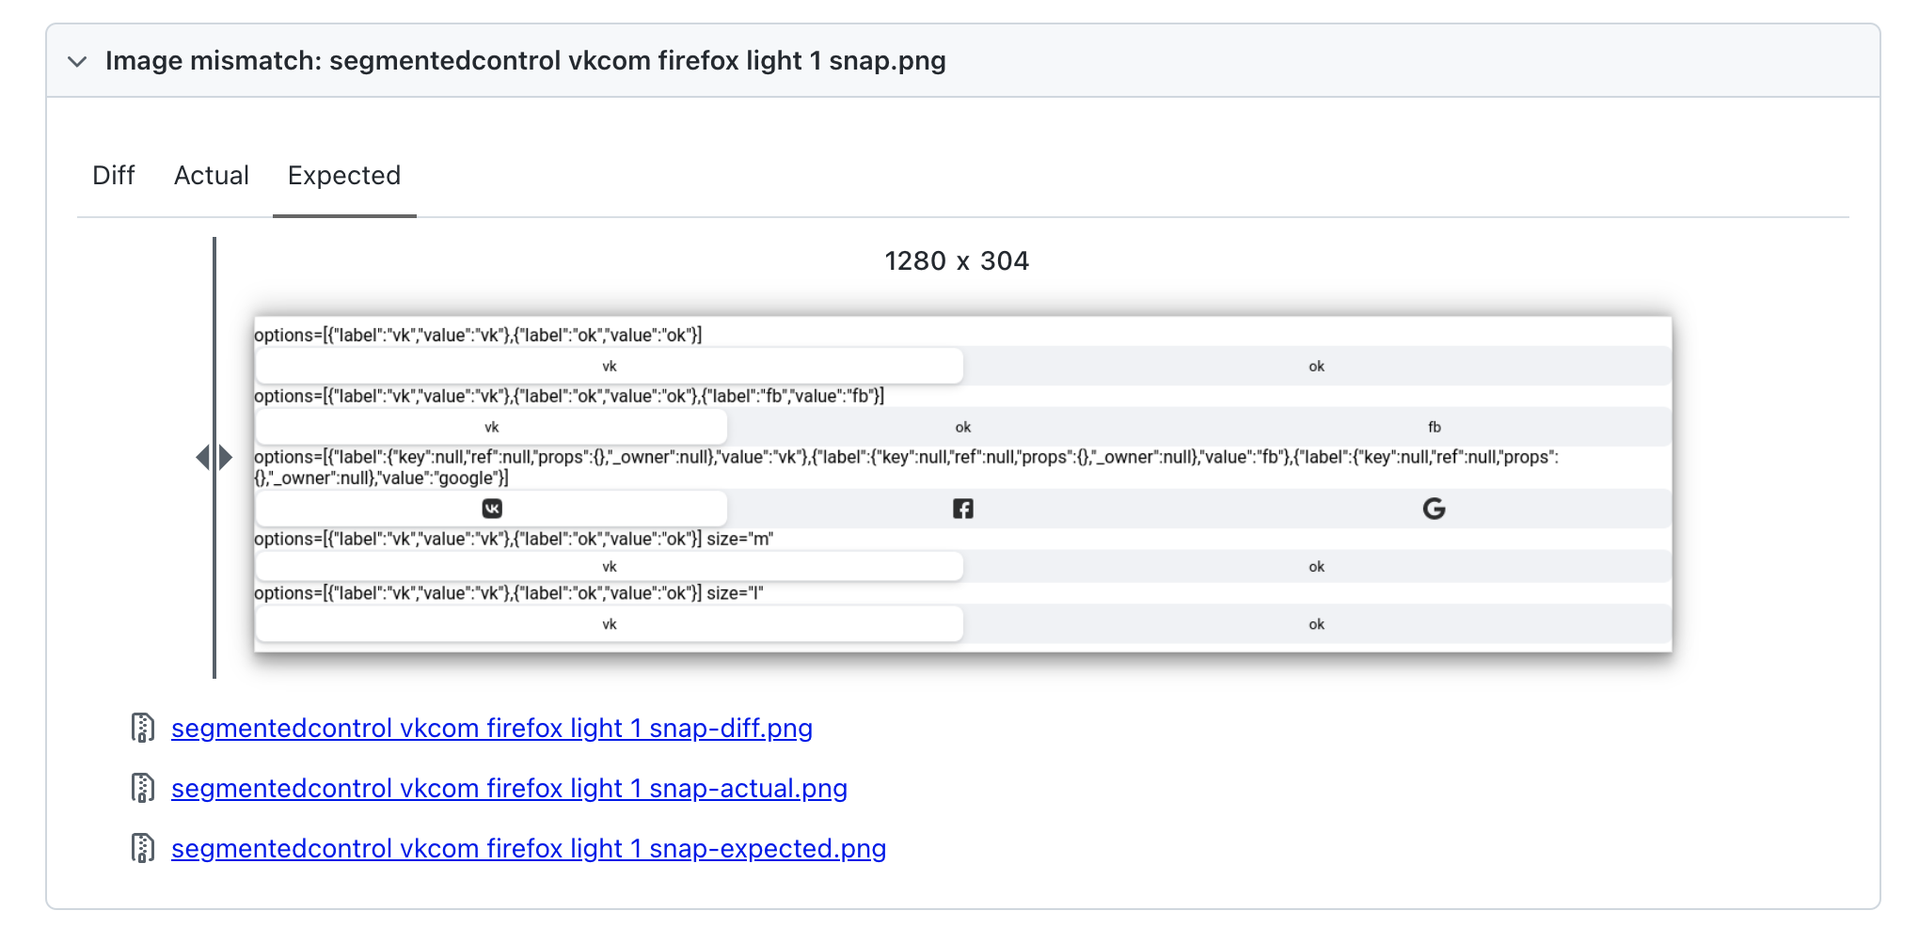Select the Google icon segment
Screen dimensions: 1919x942
[x=1435, y=508]
